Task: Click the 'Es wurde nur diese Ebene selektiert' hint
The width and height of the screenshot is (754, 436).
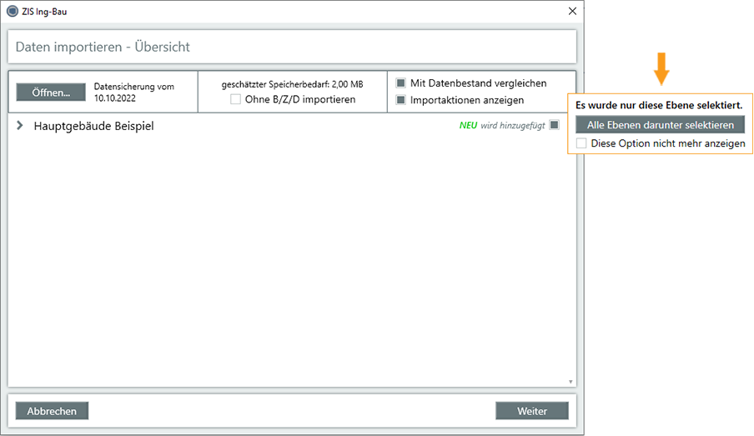Action: tap(659, 106)
